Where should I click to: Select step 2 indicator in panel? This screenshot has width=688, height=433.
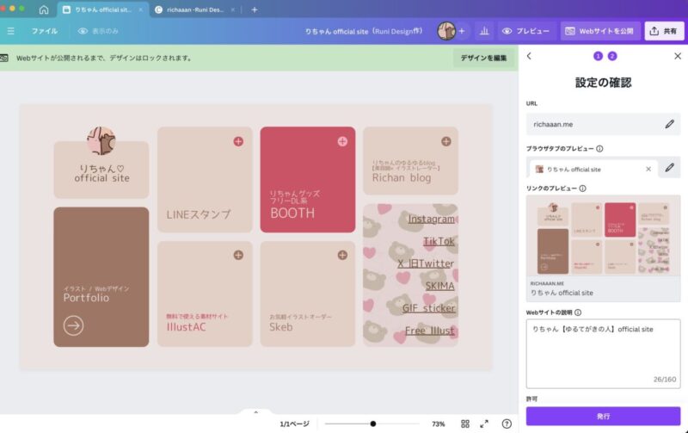tap(612, 56)
